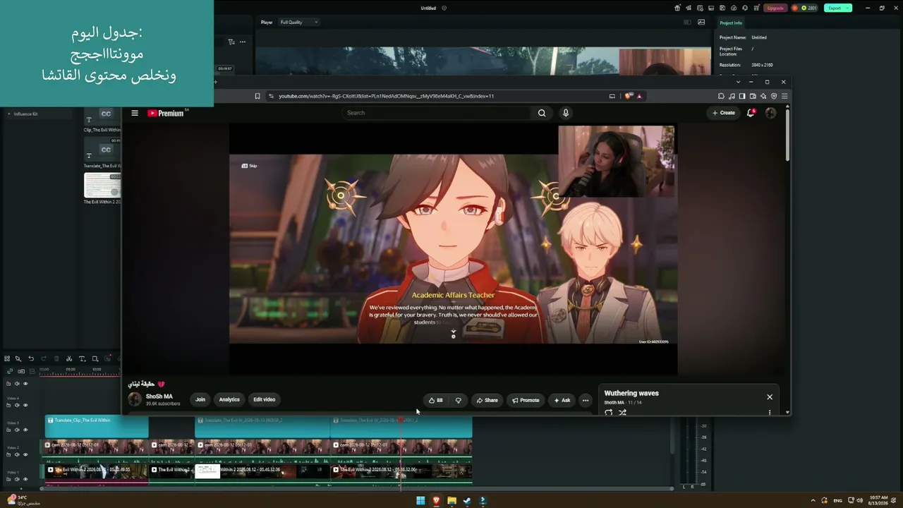Open the support headset icon in title bar

point(744,8)
